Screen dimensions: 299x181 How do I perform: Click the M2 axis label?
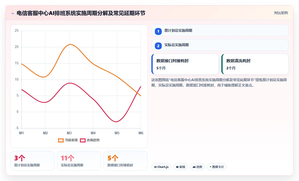coord(45,133)
